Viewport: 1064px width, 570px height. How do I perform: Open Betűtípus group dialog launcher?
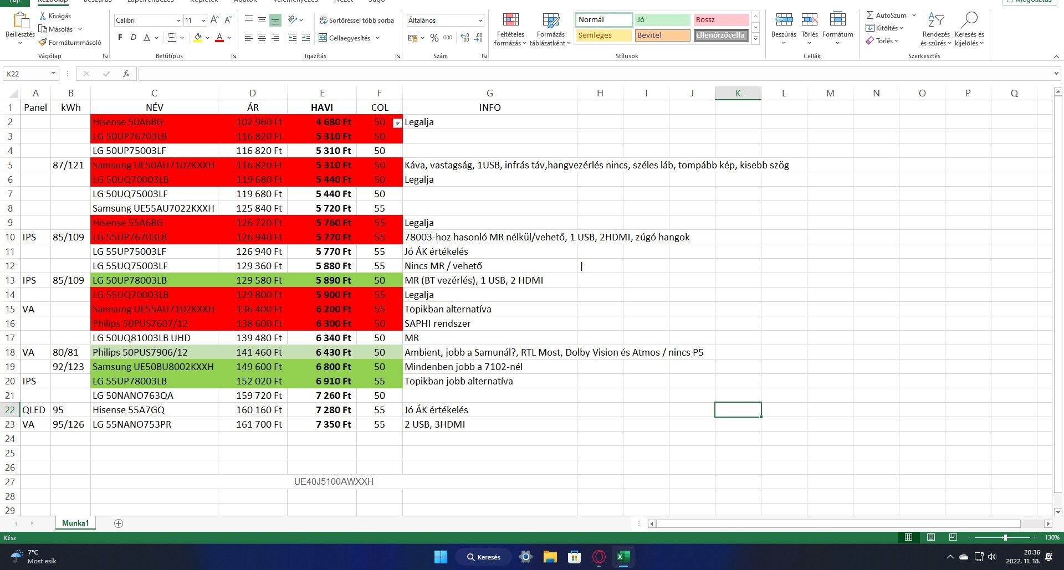[x=234, y=56]
